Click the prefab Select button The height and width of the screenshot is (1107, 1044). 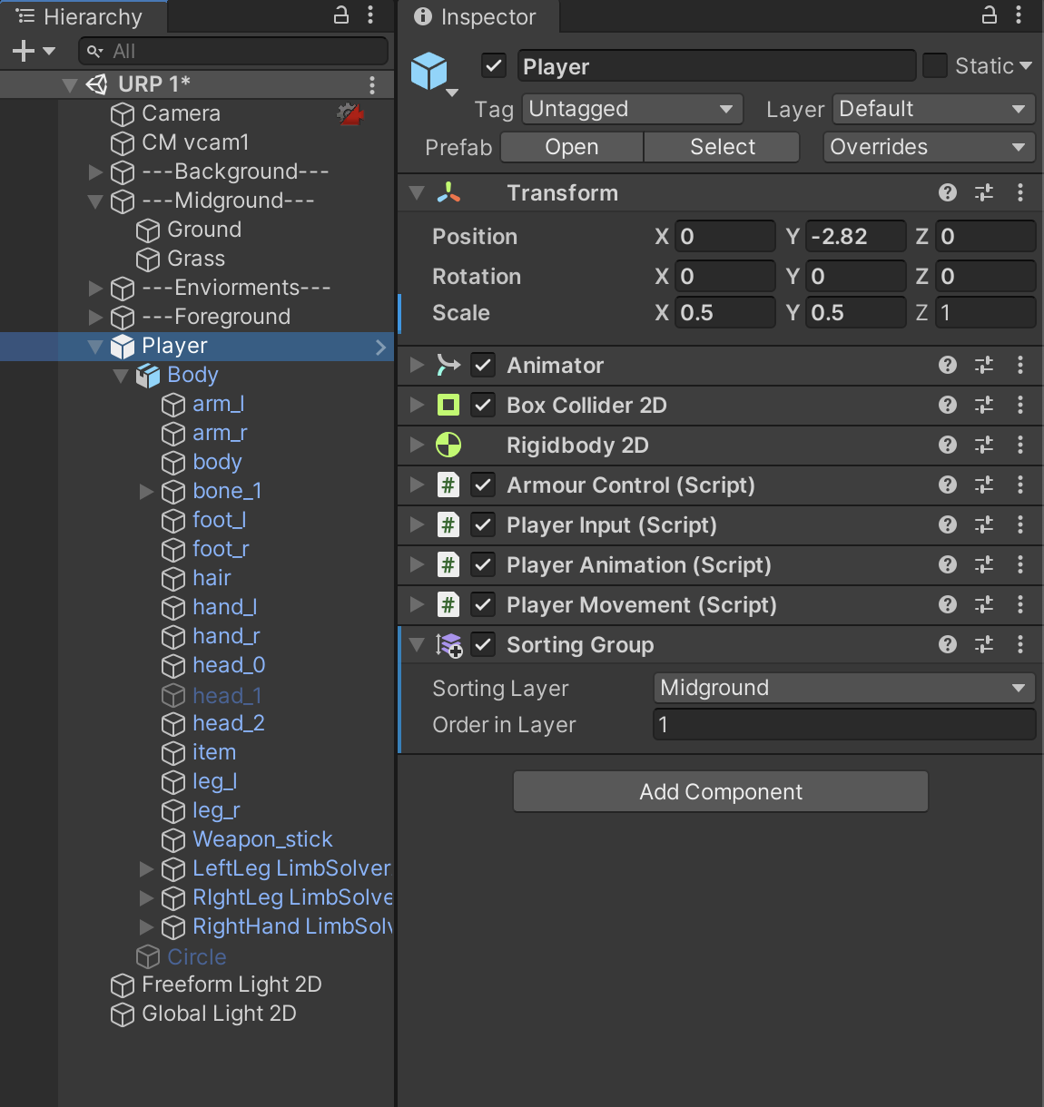pyautogui.click(x=723, y=147)
